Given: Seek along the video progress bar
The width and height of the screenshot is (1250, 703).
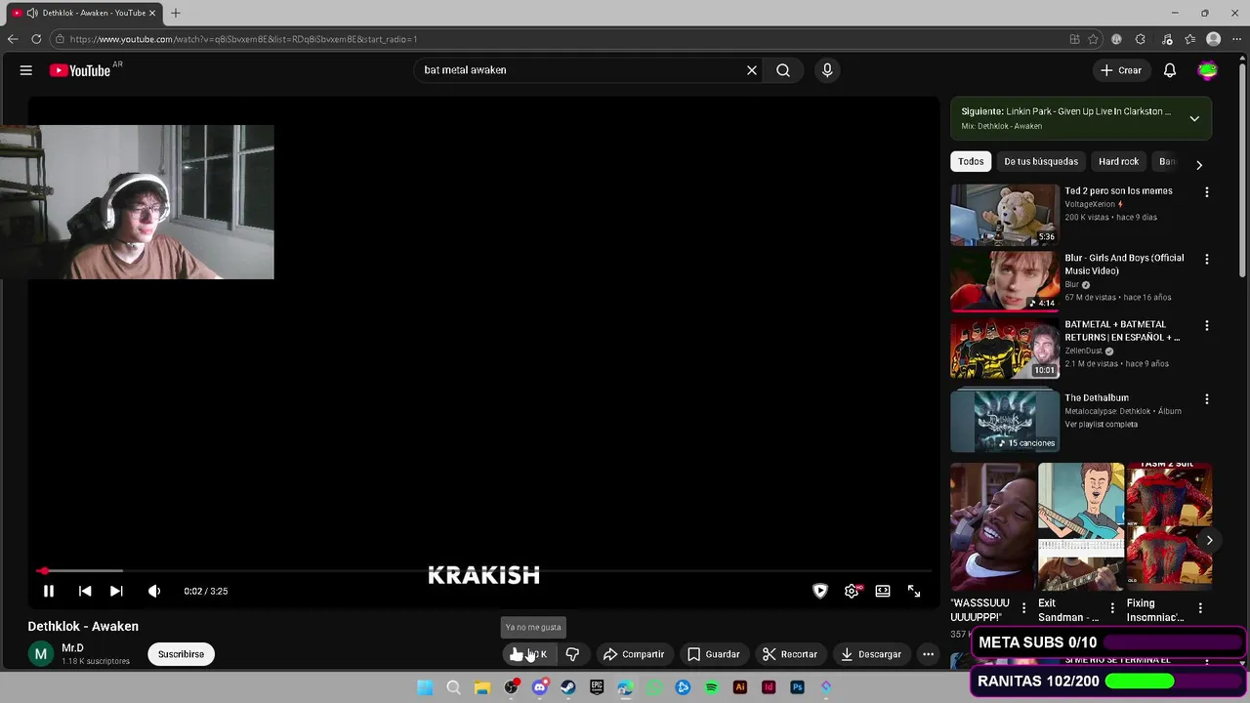Looking at the screenshot, I should click(483, 570).
